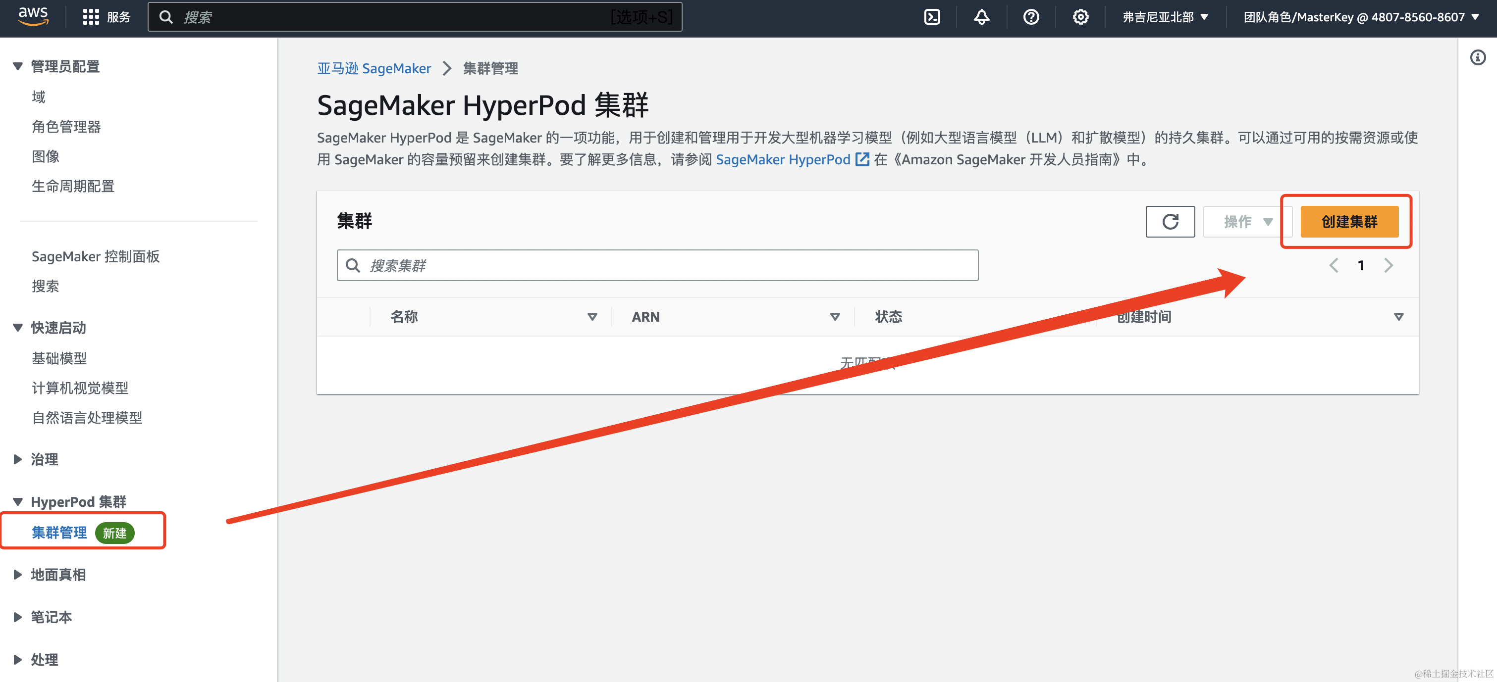Click the external link icon after SageMaker HyperPod
1497x682 pixels.
(x=862, y=160)
